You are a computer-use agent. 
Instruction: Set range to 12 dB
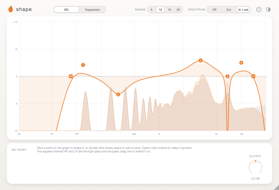point(160,10)
